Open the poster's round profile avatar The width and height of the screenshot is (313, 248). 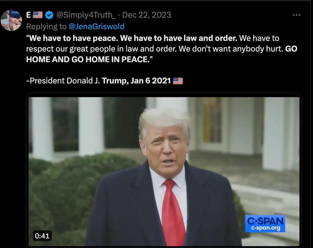tap(11, 20)
